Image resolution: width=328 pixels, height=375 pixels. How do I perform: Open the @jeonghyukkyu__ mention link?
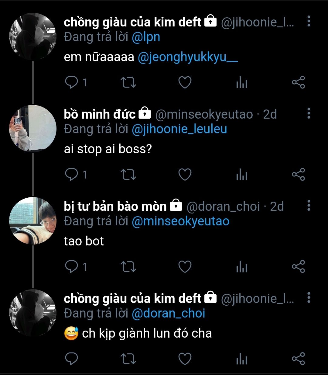tap(188, 57)
